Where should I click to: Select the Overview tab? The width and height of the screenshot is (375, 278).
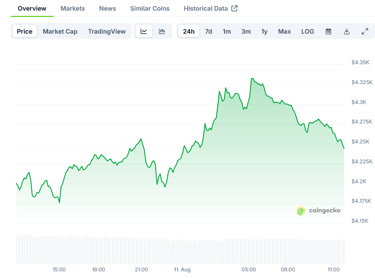coord(32,8)
